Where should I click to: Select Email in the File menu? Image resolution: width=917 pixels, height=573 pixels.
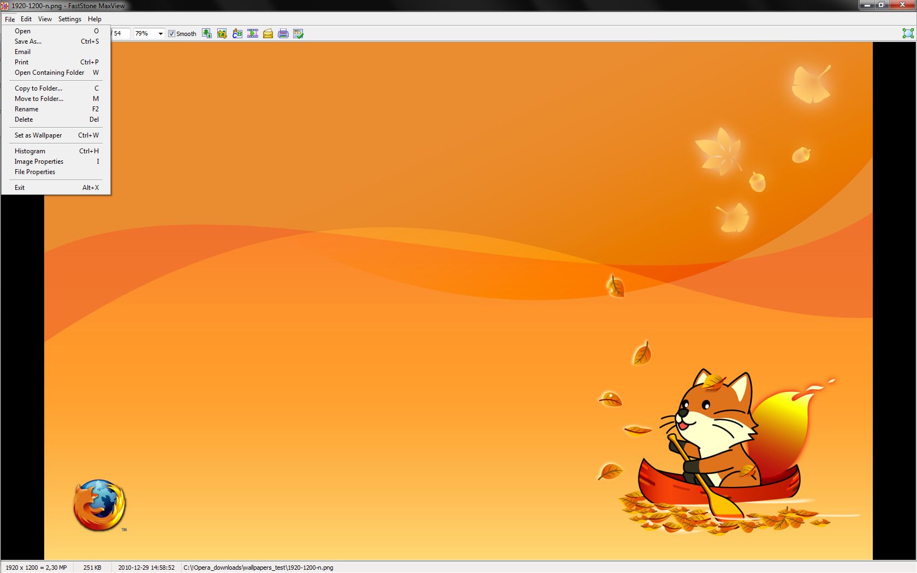[x=56, y=52]
